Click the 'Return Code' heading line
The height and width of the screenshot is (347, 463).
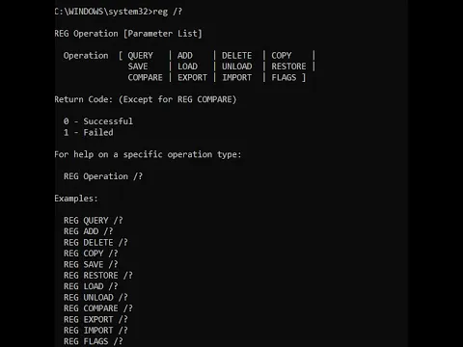pos(146,99)
